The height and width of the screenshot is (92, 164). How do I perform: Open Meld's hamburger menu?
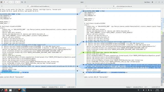pyautogui.click(x=152, y=2)
